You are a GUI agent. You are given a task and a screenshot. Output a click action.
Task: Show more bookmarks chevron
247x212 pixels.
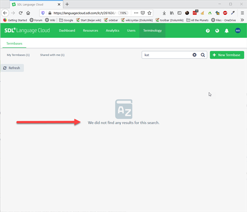click(x=242, y=20)
